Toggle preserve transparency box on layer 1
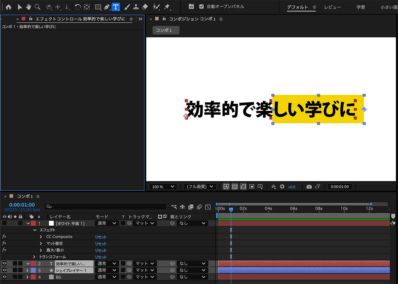The image size is (398, 284). point(123,223)
